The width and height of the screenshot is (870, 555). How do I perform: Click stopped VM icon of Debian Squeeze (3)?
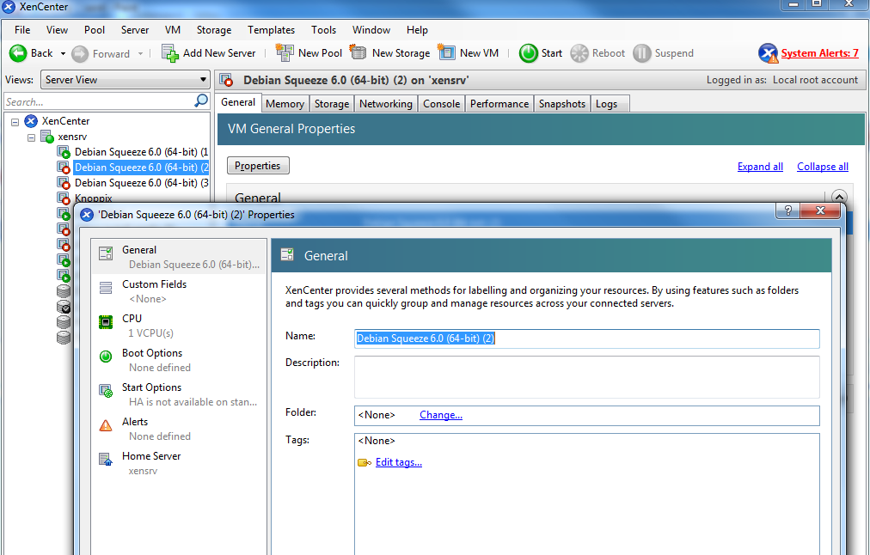pyautogui.click(x=64, y=183)
